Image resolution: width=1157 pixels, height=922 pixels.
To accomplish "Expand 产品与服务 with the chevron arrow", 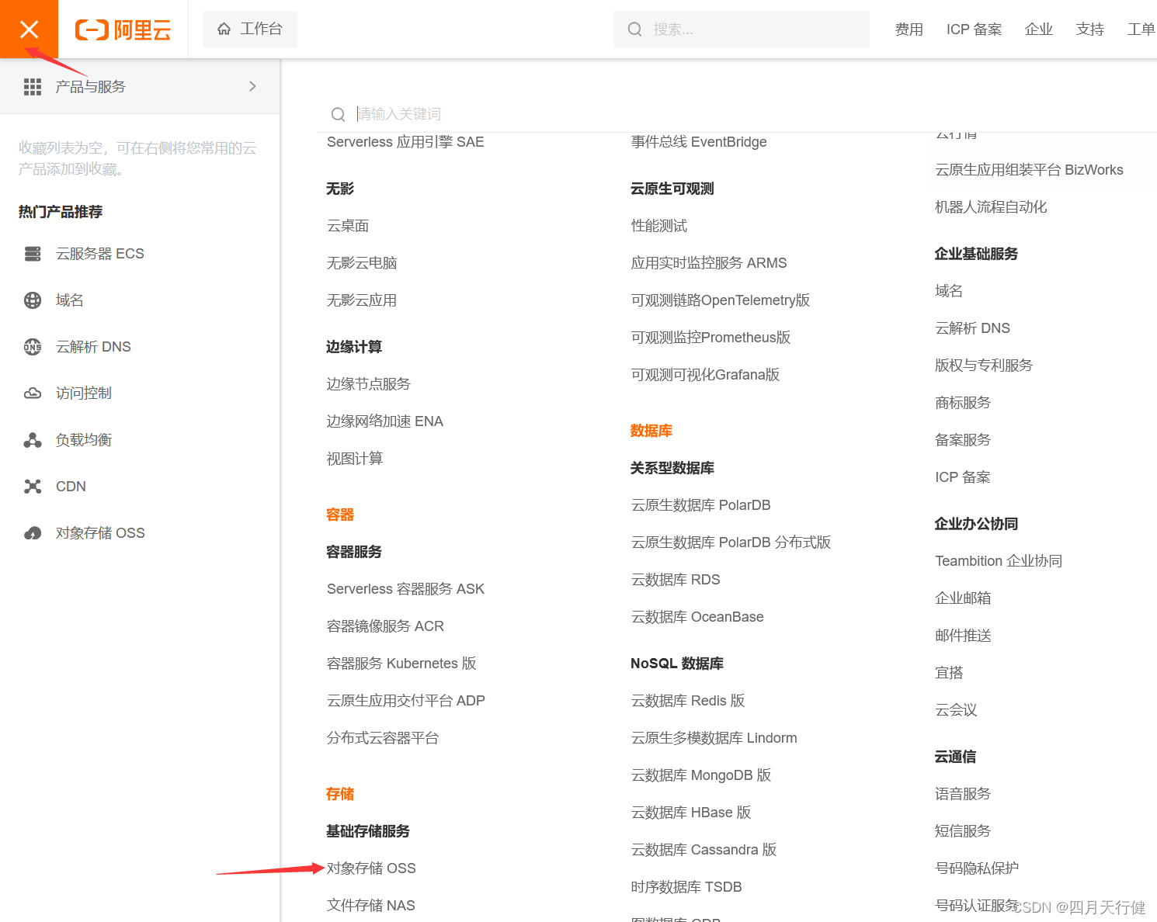I will click(x=252, y=86).
